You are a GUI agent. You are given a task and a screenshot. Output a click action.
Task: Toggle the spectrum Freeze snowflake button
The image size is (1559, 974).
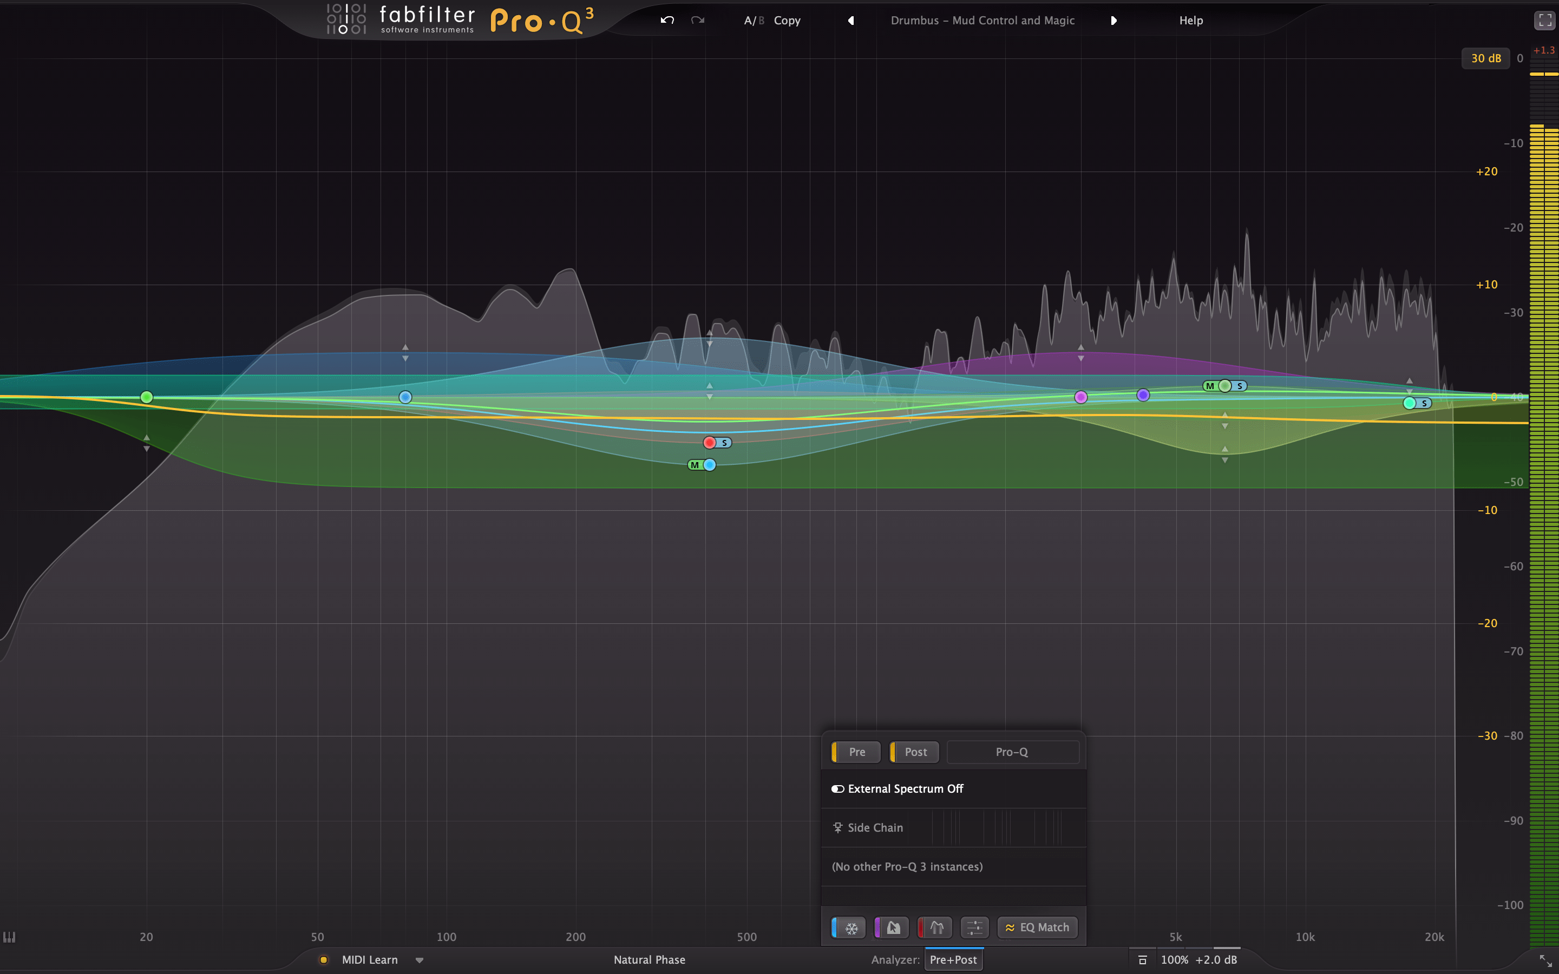coord(849,927)
